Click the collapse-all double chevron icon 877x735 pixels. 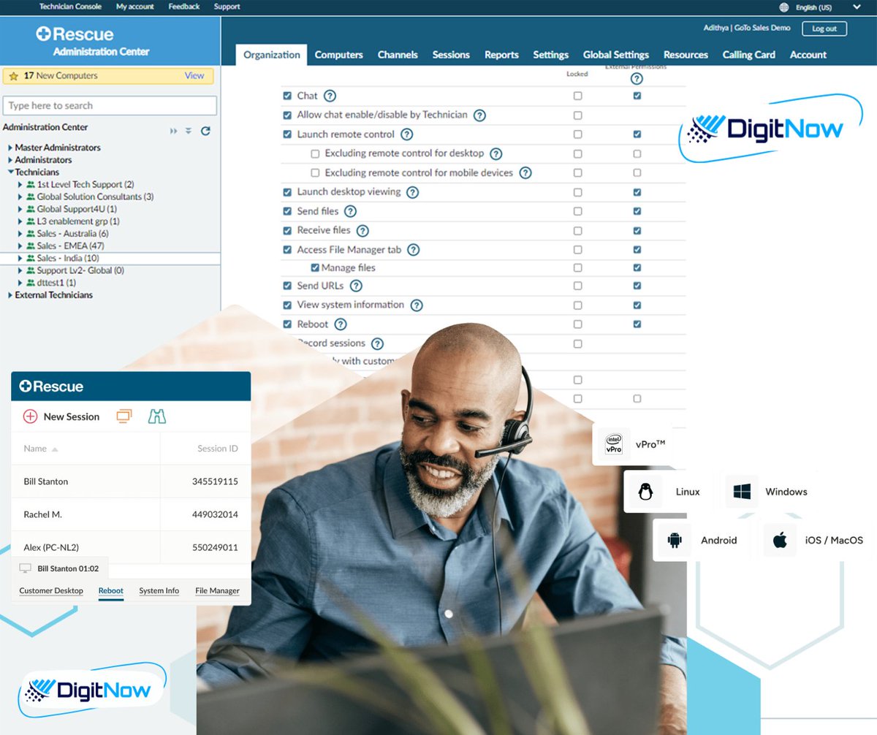189,131
